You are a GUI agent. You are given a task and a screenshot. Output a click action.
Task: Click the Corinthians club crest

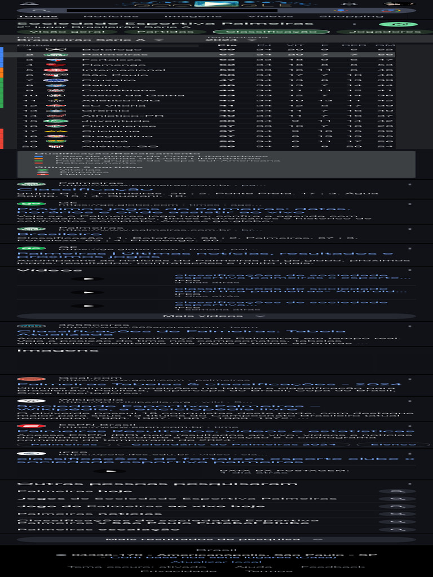tap(56, 90)
